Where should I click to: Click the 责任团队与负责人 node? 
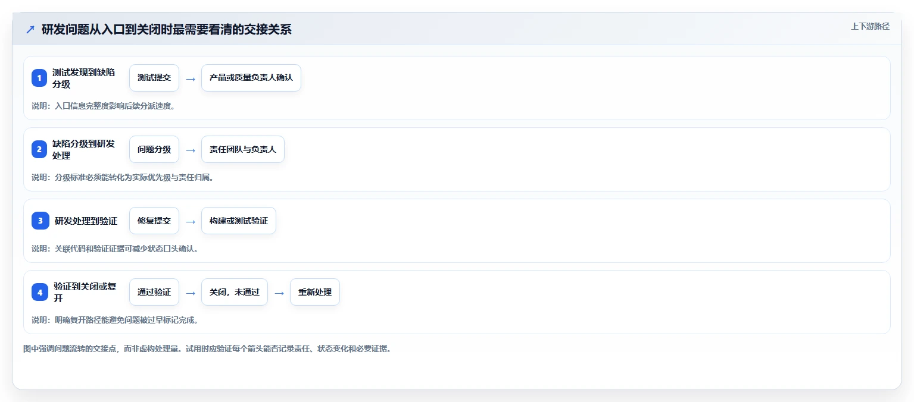pos(243,149)
